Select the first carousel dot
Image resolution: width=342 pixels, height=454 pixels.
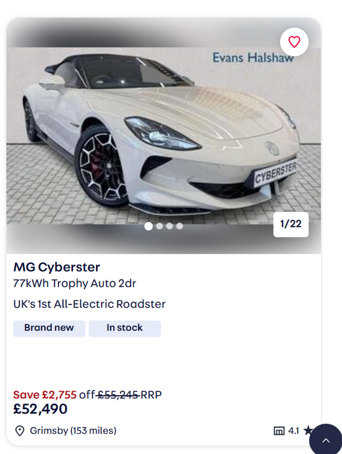coord(148,226)
